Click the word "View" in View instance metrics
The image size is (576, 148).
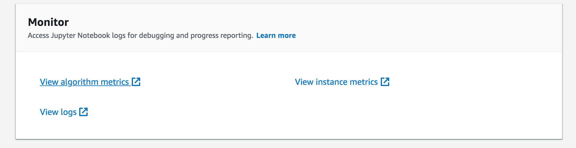304,82
